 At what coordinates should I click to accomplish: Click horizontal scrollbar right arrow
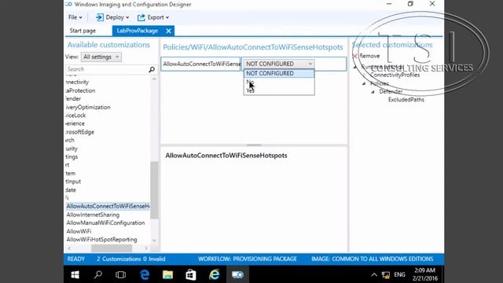tap(146, 248)
